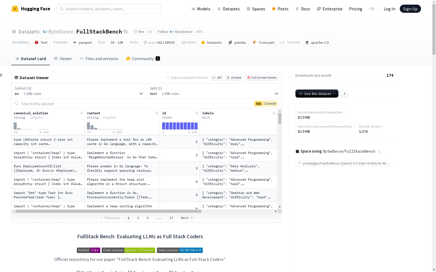Click the Hugging Face logo icon

pos(15,9)
